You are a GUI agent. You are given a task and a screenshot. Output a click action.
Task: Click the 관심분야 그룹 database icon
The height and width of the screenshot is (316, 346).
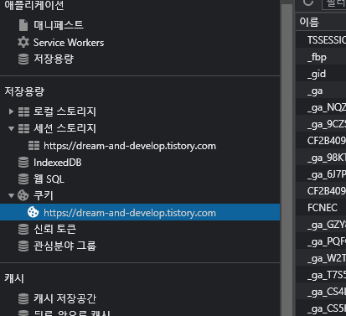(x=23, y=246)
